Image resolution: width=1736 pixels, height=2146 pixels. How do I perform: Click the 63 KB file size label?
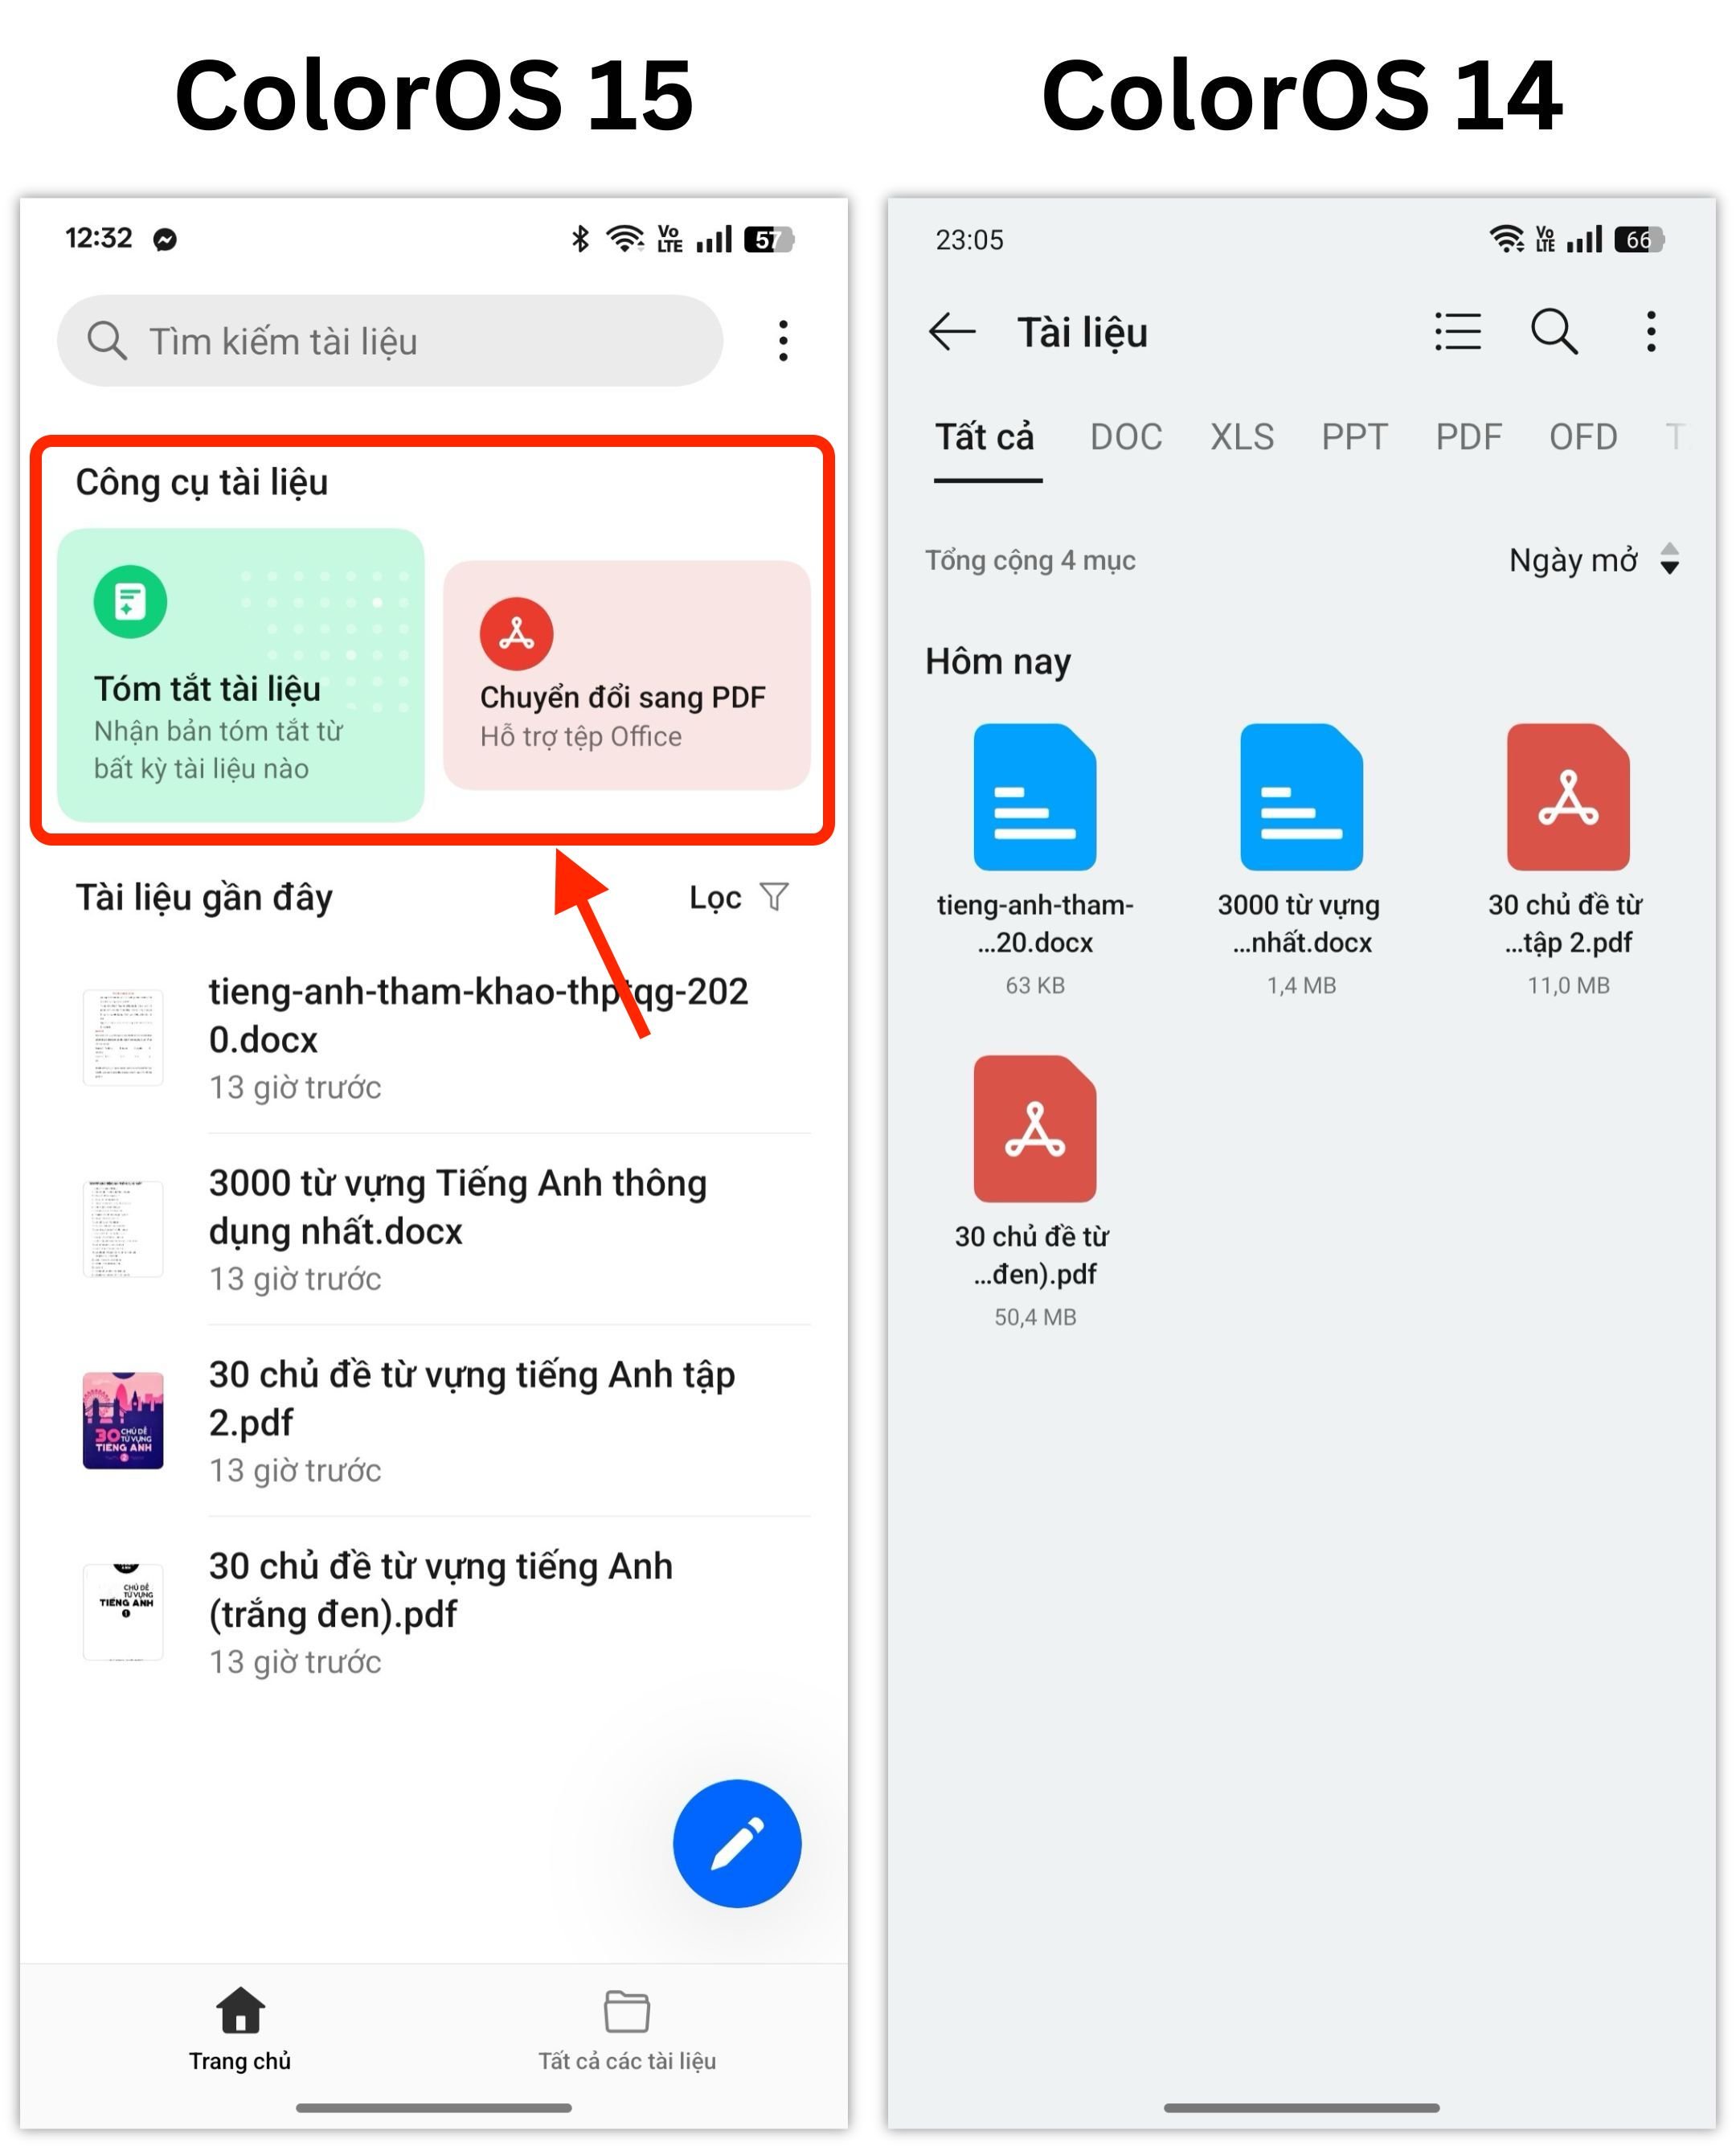click(1035, 986)
